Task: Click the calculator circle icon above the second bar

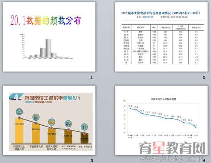Action: 36,117
